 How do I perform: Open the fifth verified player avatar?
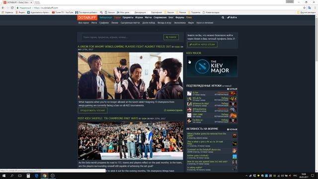(x=189, y=115)
